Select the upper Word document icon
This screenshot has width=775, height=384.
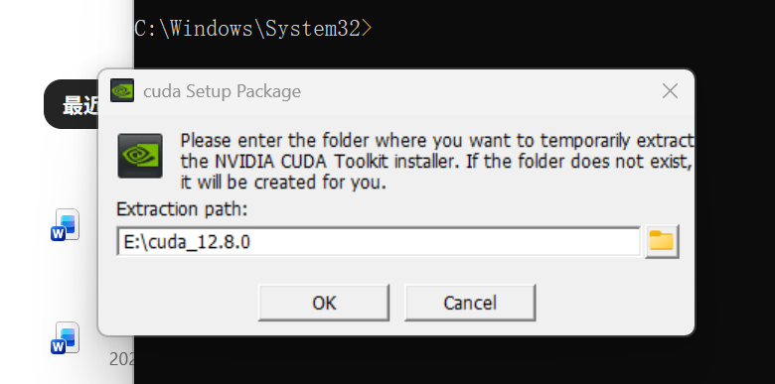66,224
